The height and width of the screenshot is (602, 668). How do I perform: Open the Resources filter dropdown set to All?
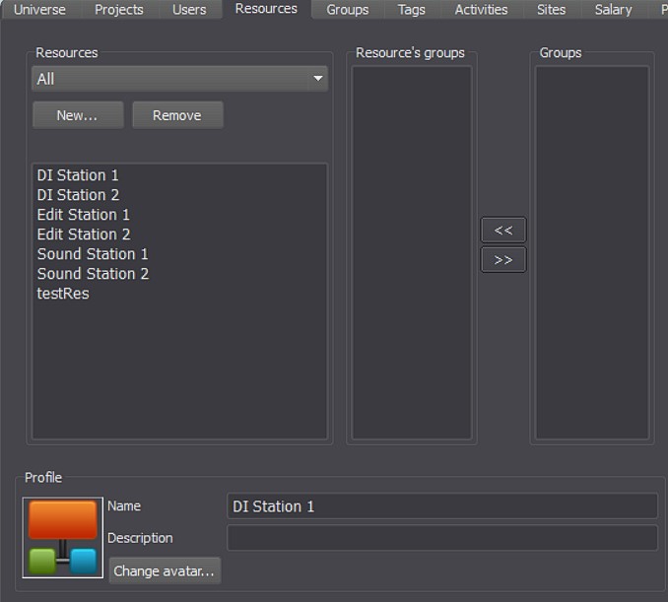(x=179, y=79)
